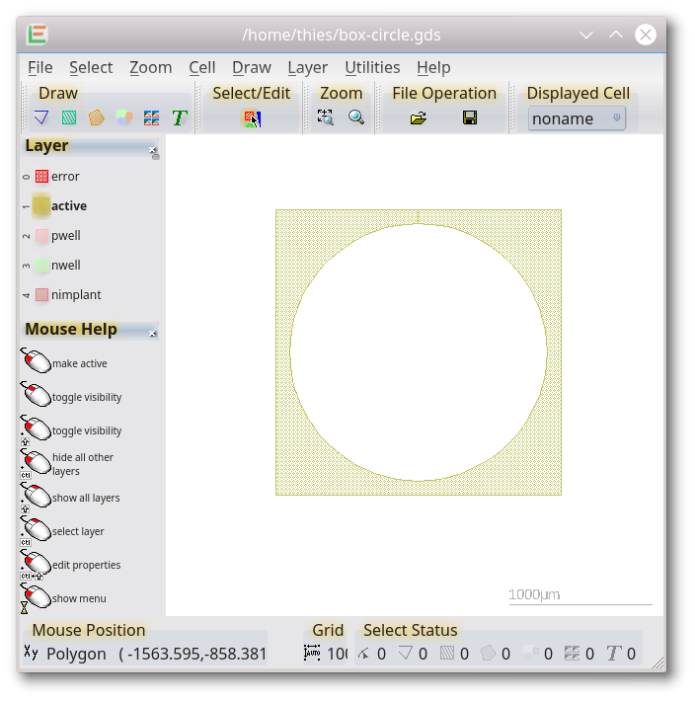The height and width of the screenshot is (701, 695).
Task: Click the Draw toolbar drag handle
Action: pos(25,108)
